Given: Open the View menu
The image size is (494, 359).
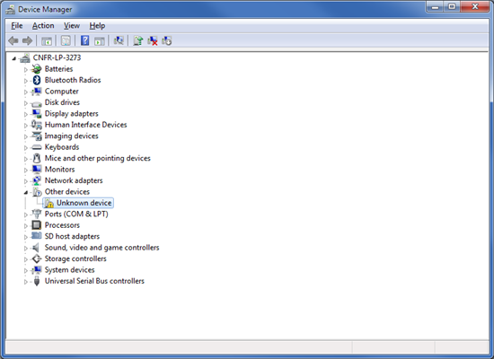Looking at the screenshot, I should tap(72, 26).
